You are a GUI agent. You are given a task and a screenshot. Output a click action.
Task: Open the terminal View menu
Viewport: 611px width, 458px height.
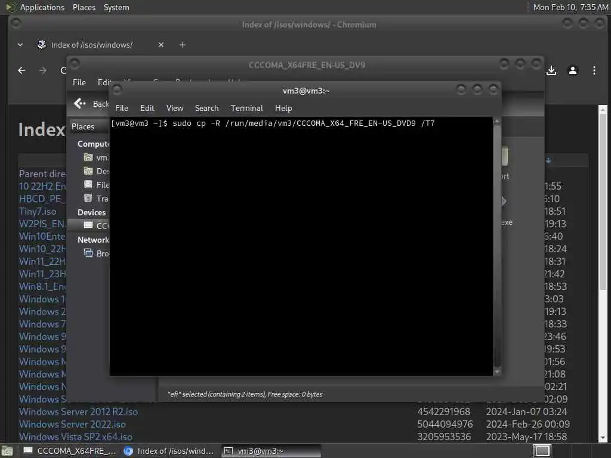click(175, 109)
